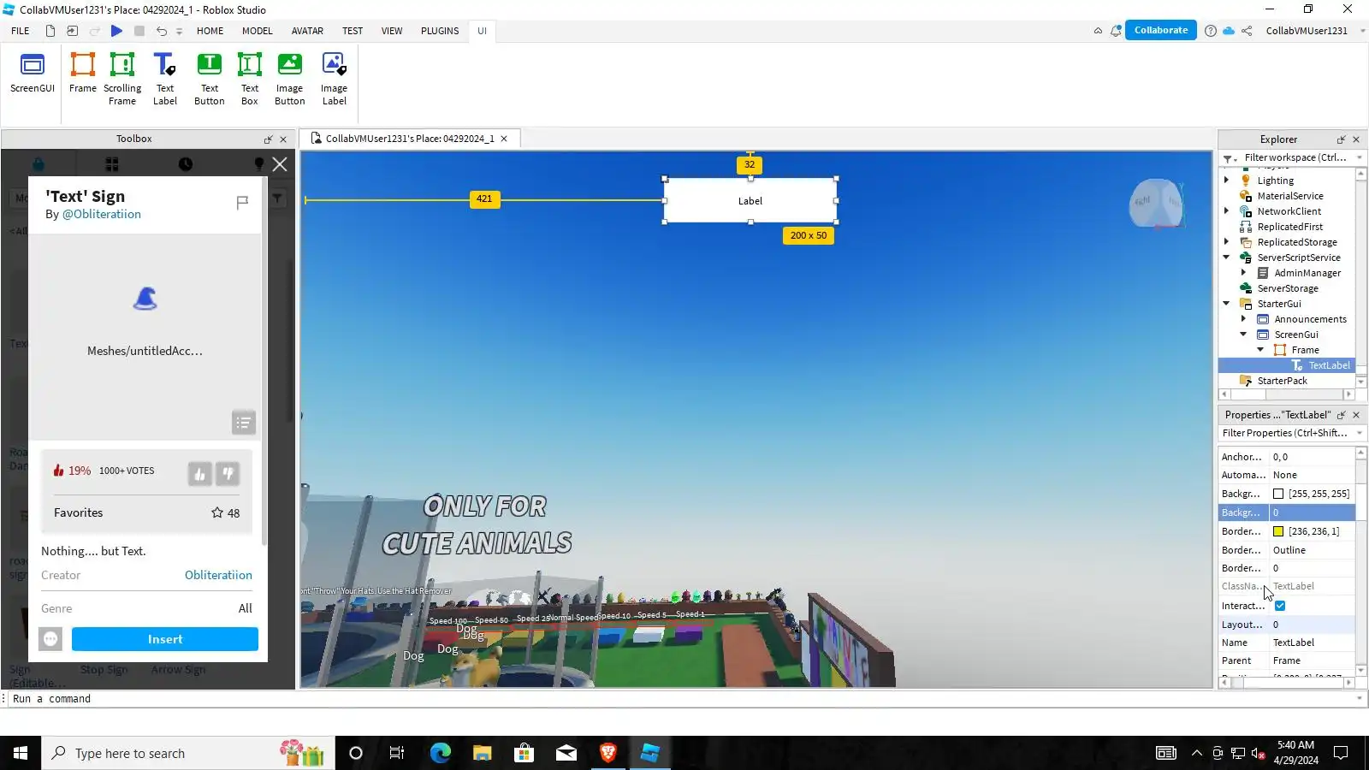The height and width of the screenshot is (770, 1369).
Task: Insert a ScreenGUI from the UI ribbon
Action: coord(33,74)
